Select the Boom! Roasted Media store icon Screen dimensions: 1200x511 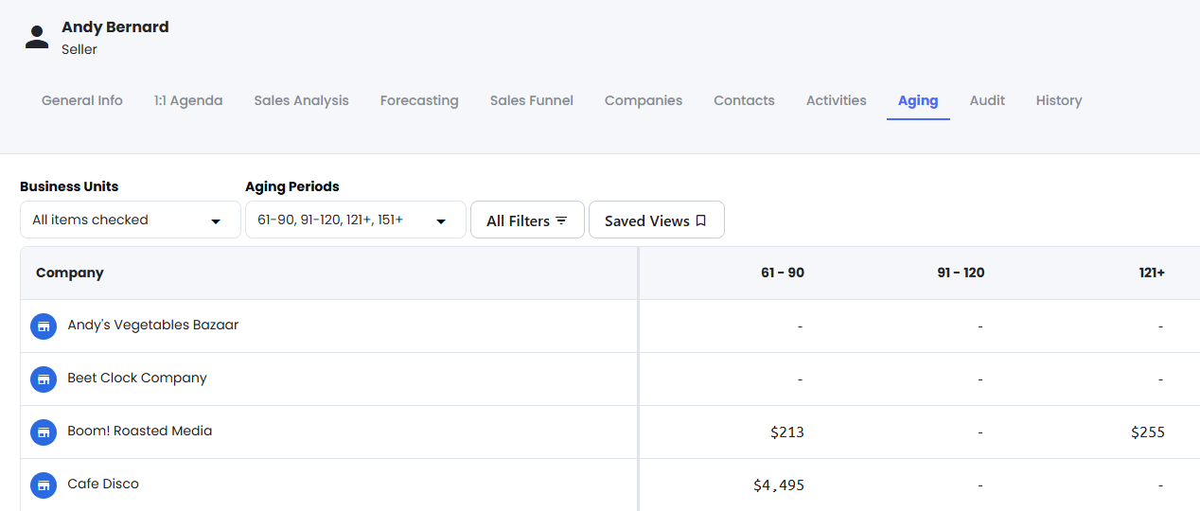[x=44, y=432]
